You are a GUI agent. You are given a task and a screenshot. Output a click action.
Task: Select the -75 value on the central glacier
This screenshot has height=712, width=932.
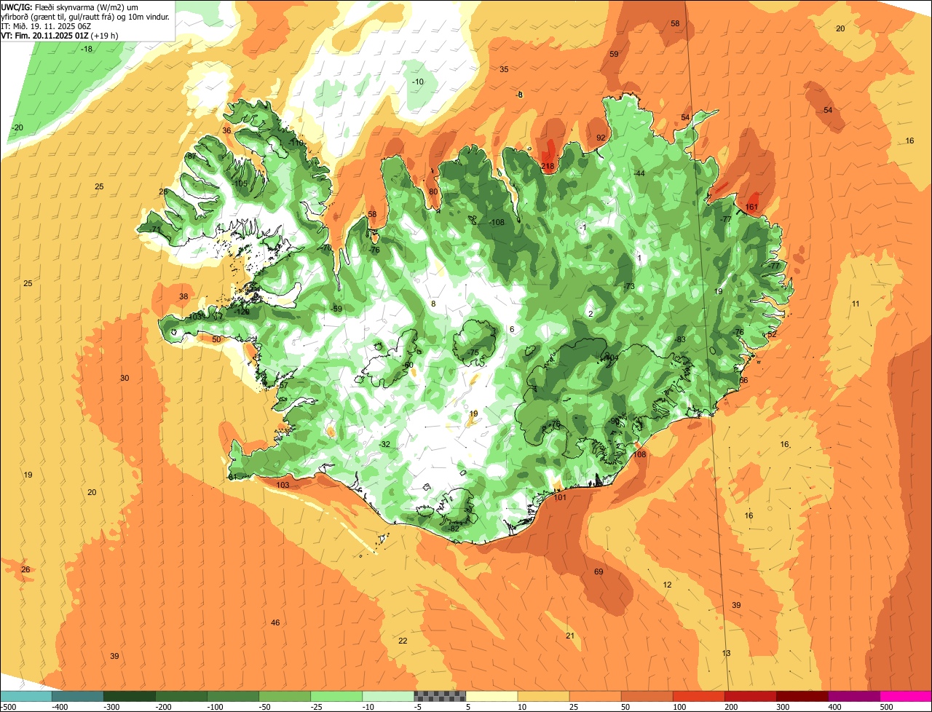(x=473, y=353)
